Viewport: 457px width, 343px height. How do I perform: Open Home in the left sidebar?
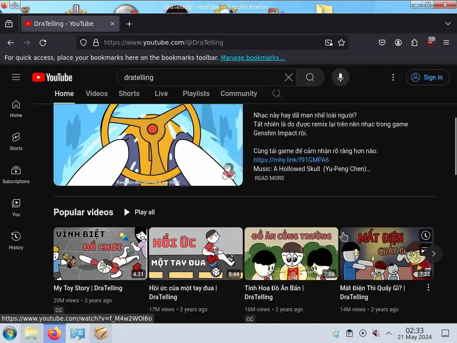click(x=16, y=109)
